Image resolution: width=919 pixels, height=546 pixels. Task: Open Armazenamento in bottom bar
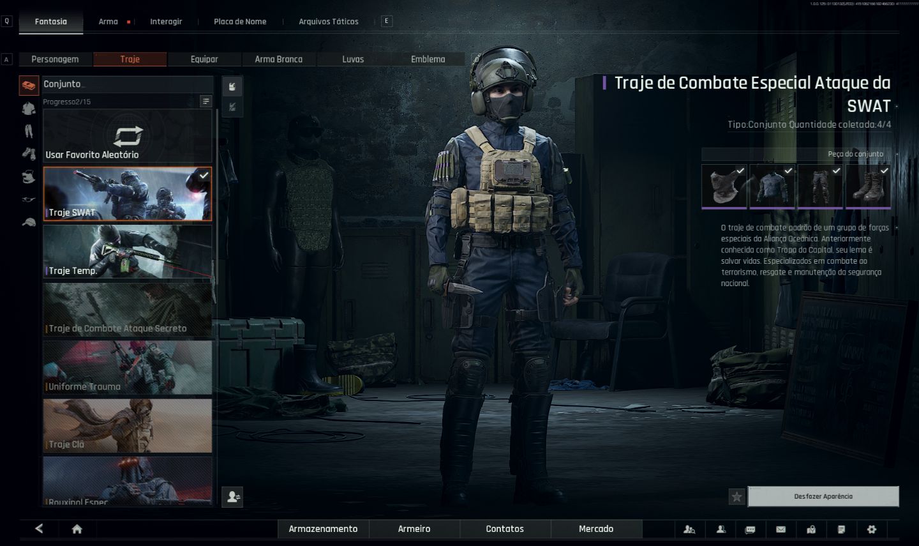(324, 529)
